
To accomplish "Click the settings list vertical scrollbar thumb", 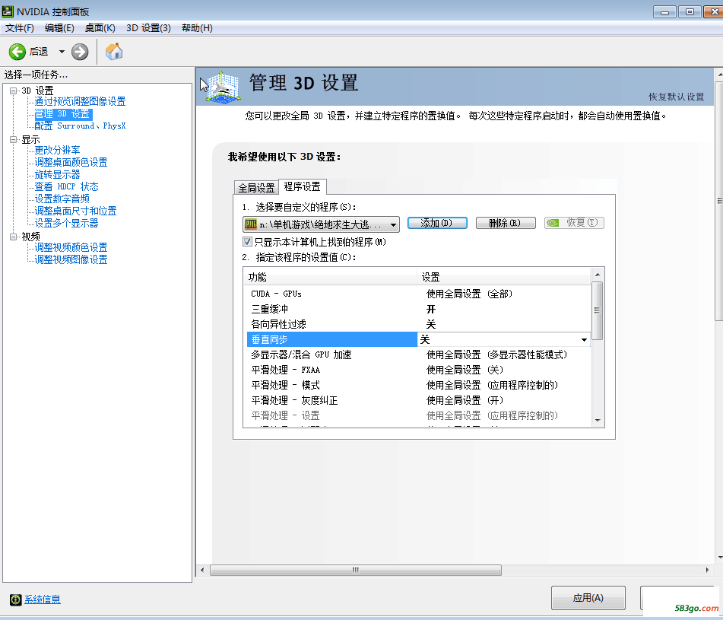I will coord(598,310).
